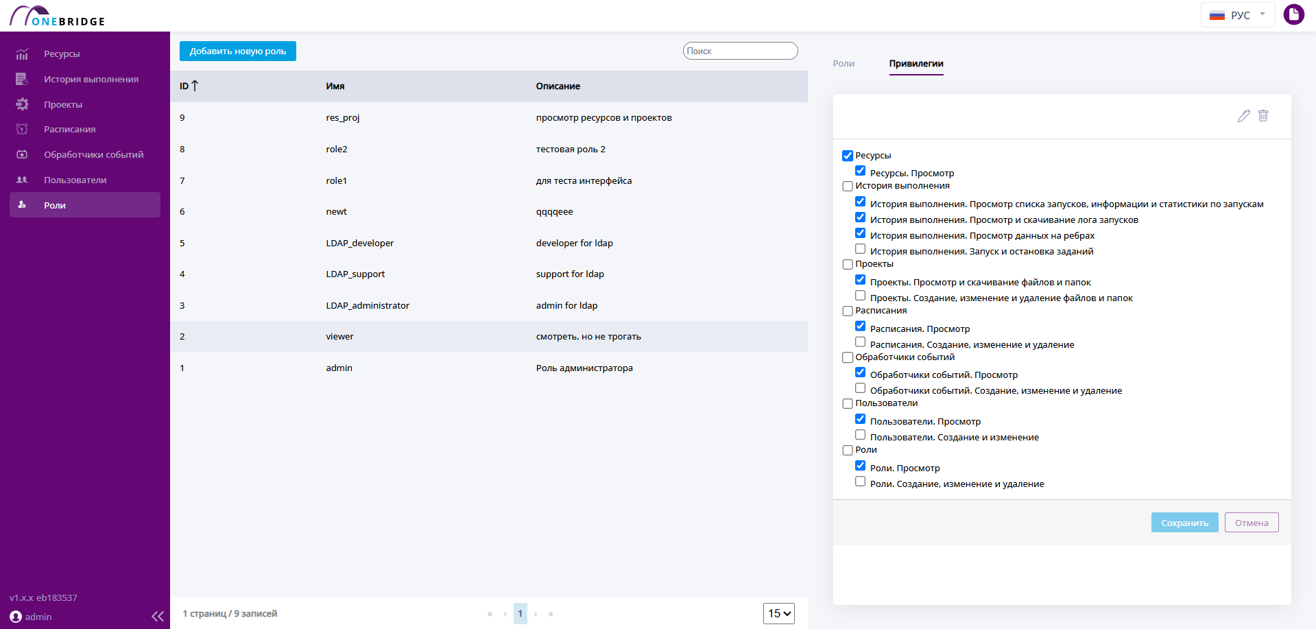Toggle История выполнения group checkbox
The width and height of the screenshot is (1316, 629).
coord(848,186)
